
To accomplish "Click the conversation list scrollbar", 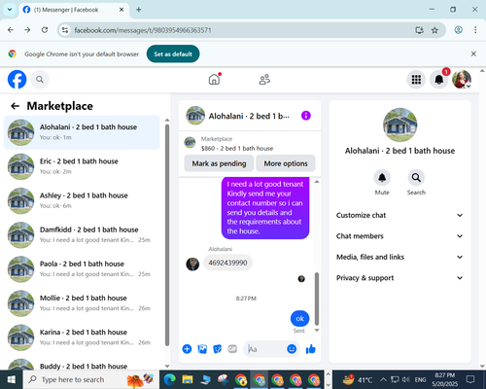I will pos(167,235).
